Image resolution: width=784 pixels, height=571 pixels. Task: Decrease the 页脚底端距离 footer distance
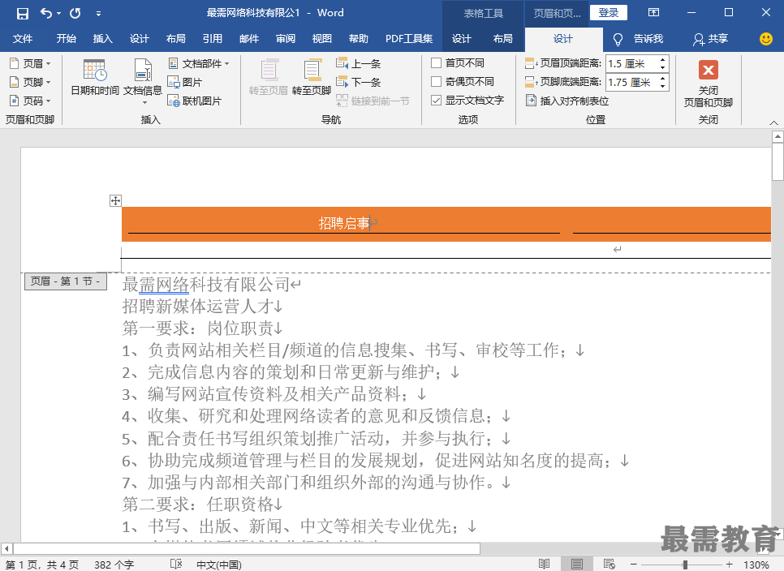[x=663, y=87]
